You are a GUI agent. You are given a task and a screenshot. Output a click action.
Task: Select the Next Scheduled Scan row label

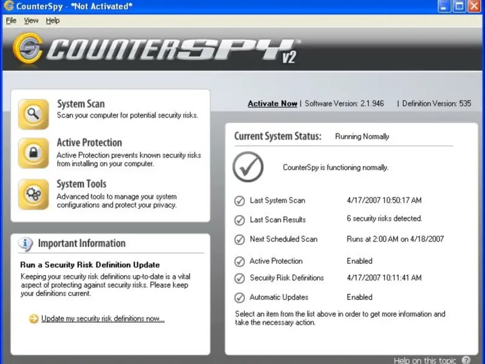click(284, 239)
